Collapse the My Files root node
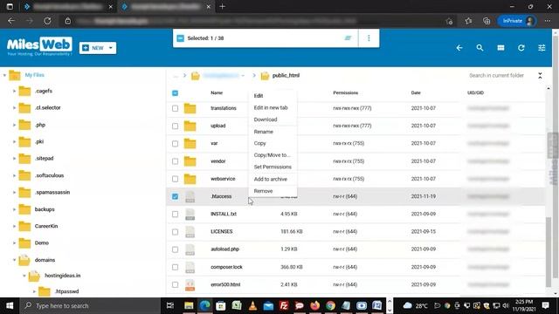The image size is (559, 314). coord(4,75)
